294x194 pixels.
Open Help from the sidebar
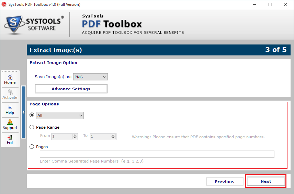[10, 110]
